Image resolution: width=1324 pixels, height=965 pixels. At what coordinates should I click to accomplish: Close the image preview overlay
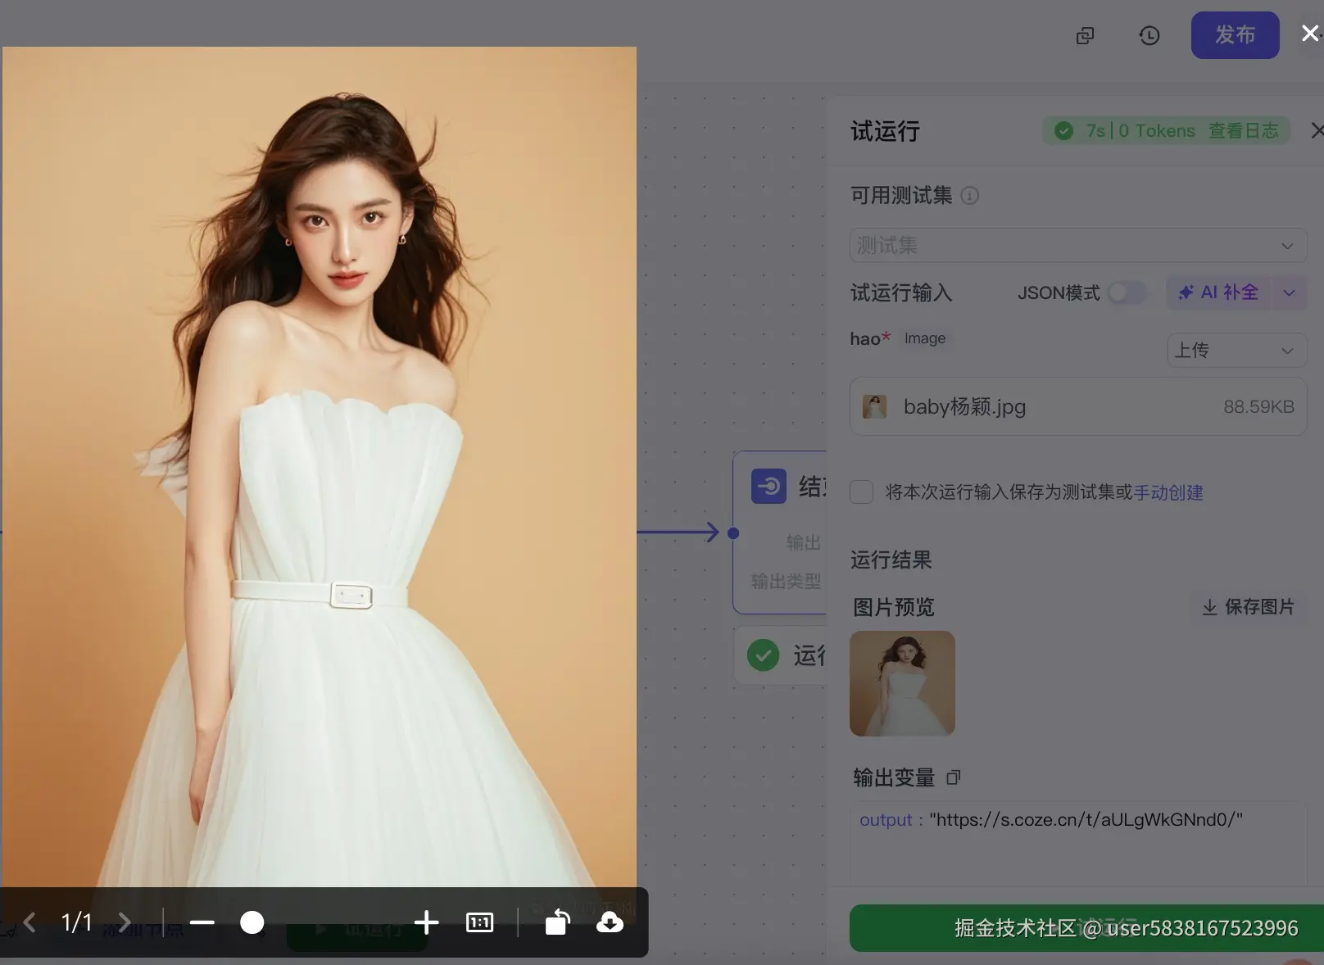click(1309, 34)
